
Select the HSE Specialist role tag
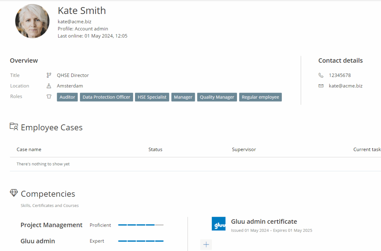[x=152, y=97]
